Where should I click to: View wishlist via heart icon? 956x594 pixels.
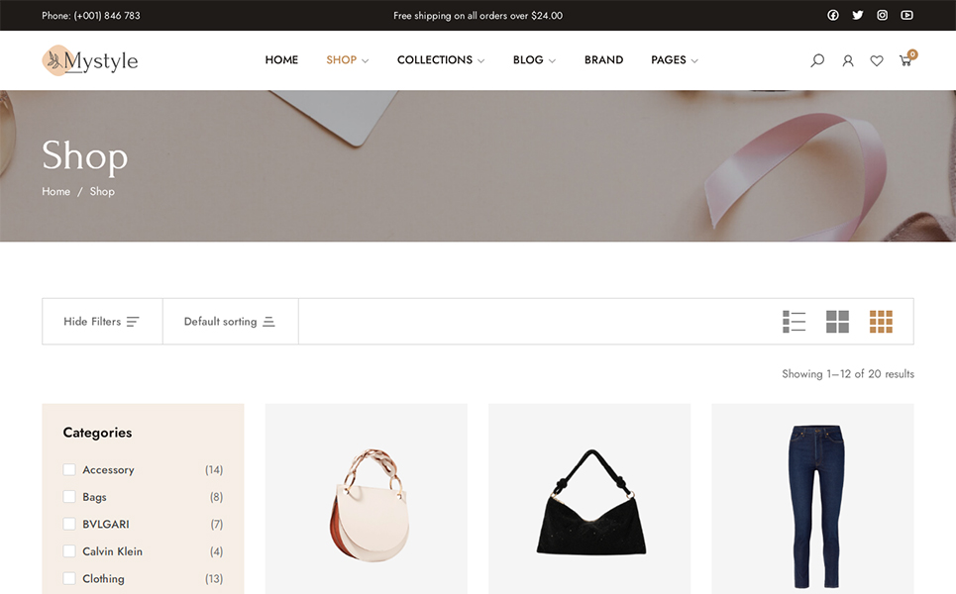coord(877,60)
